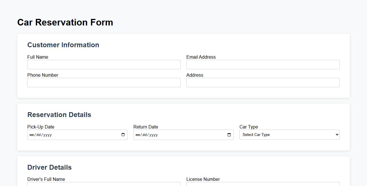This screenshot has width=367, height=186.
Task: Open the Select Car Type dropdown
Action: tap(289, 134)
